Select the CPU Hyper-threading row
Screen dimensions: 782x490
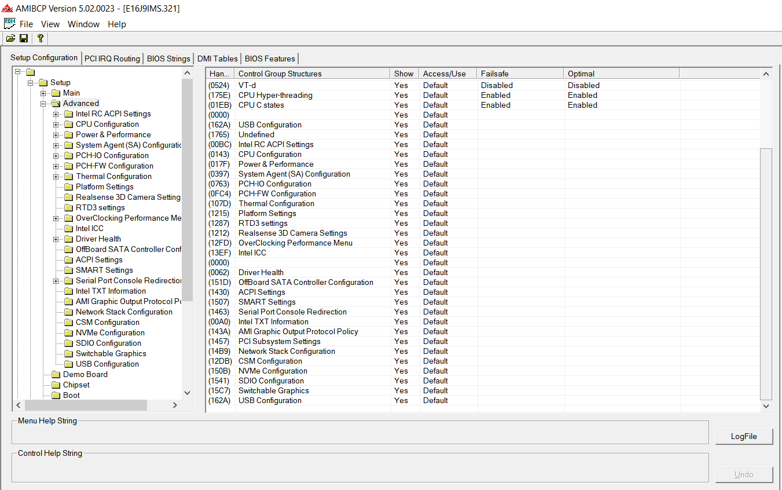tap(483, 95)
